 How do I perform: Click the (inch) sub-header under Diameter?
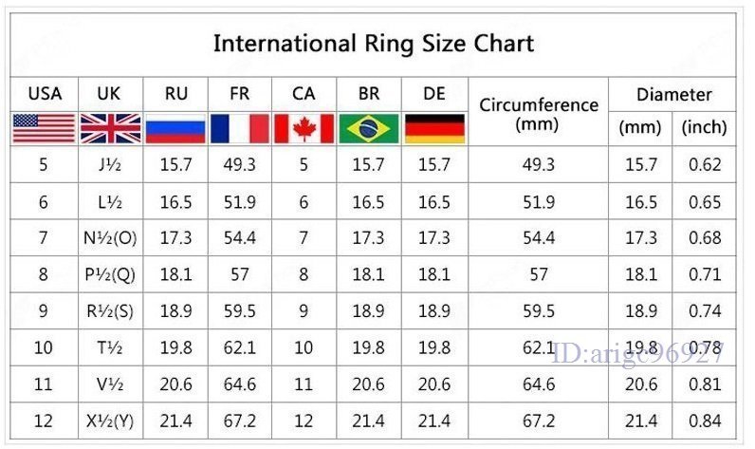(704, 128)
